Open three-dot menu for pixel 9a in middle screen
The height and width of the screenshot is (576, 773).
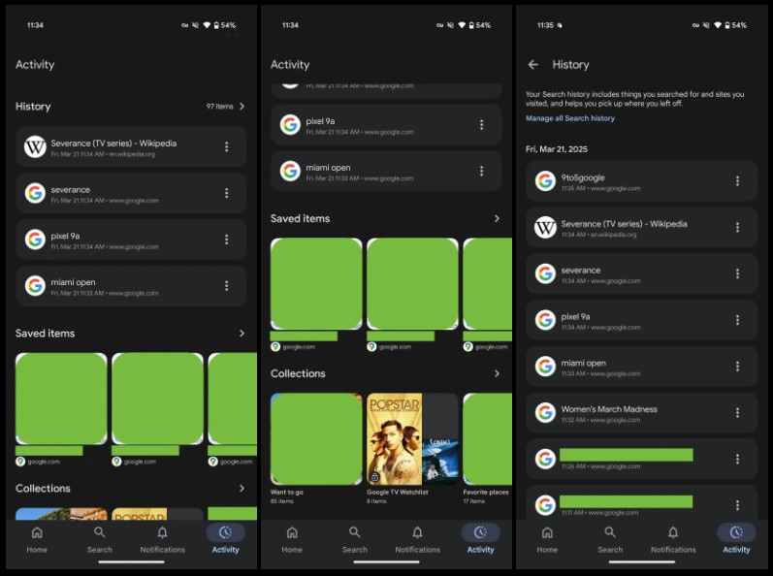482,124
